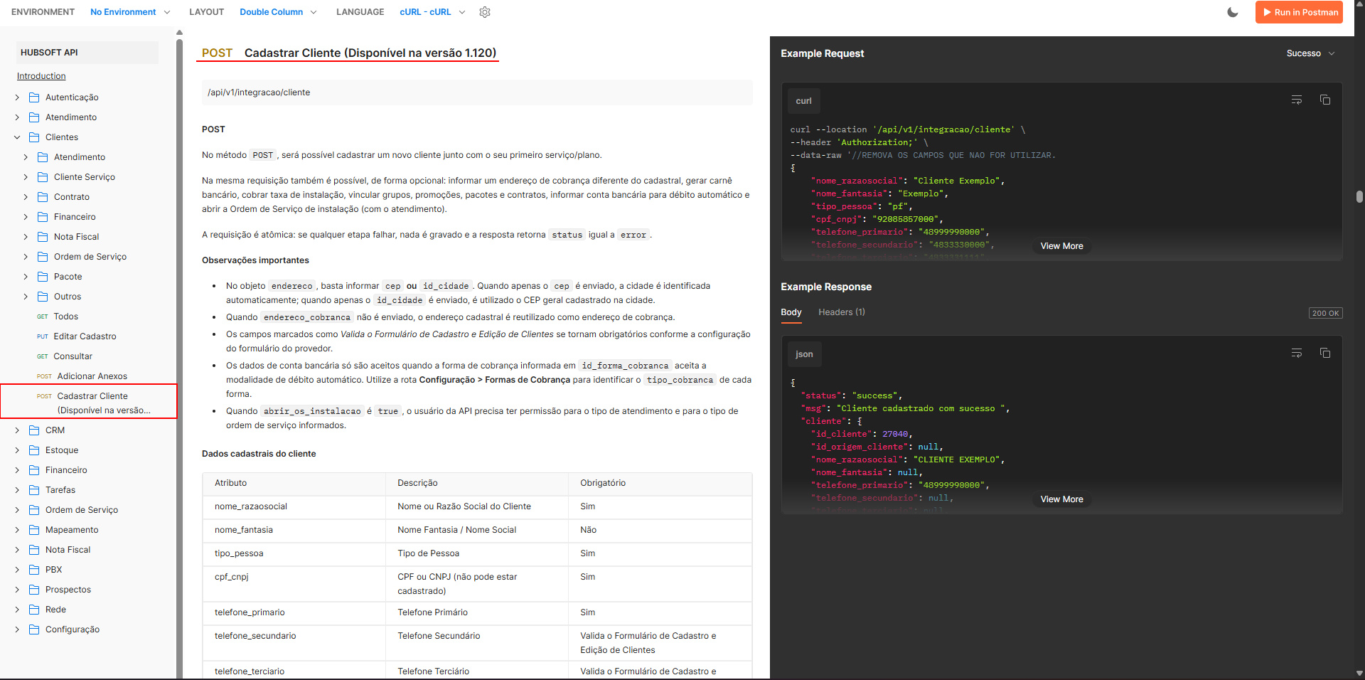The height and width of the screenshot is (680, 1365).
Task: Click the nome_razaosocial attribute cell
Action: [294, 506]
